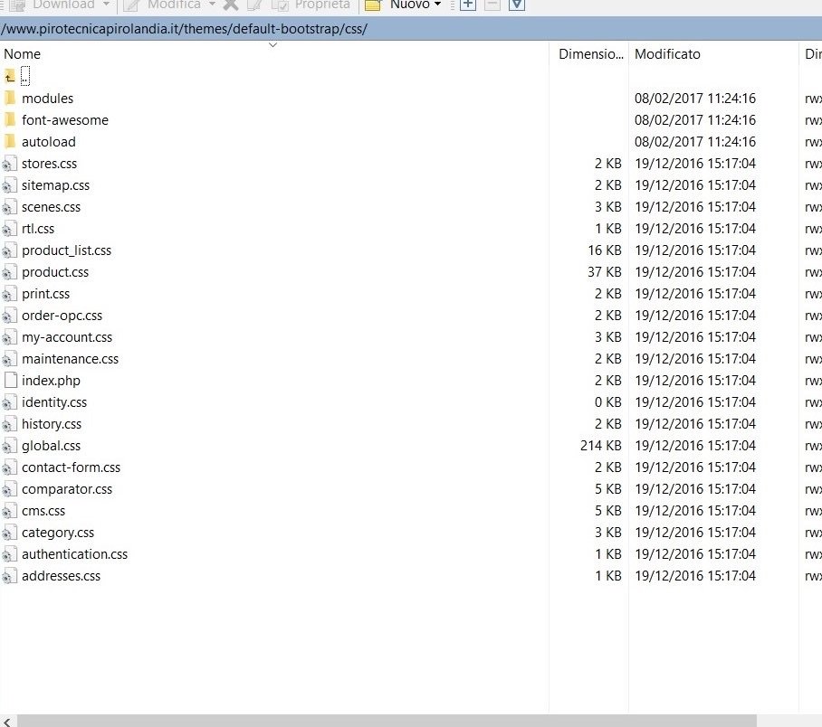Click the 214 KB size value

pos(600,446)
